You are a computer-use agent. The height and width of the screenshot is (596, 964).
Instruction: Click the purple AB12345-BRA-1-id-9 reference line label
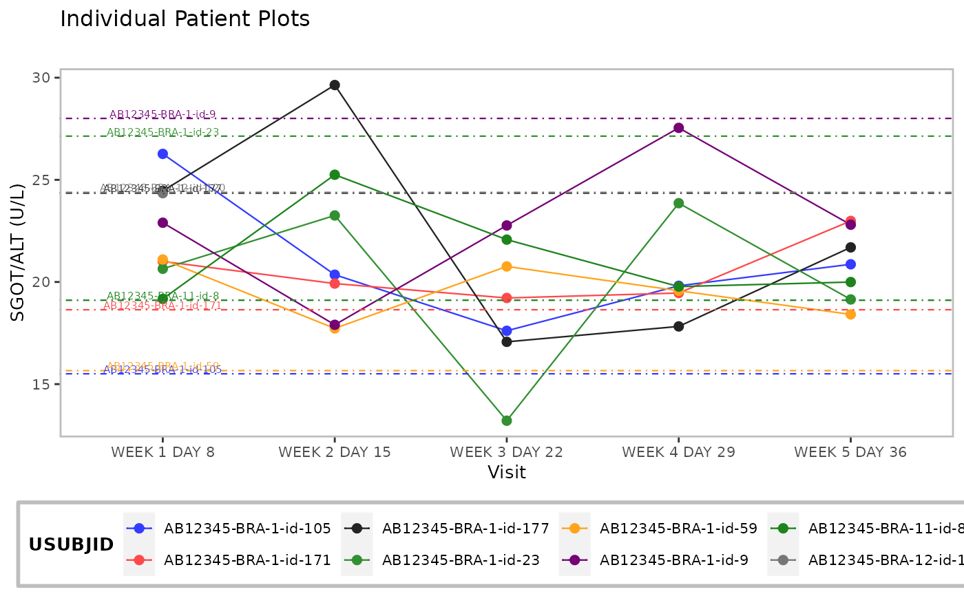click(x=163, y=114)
